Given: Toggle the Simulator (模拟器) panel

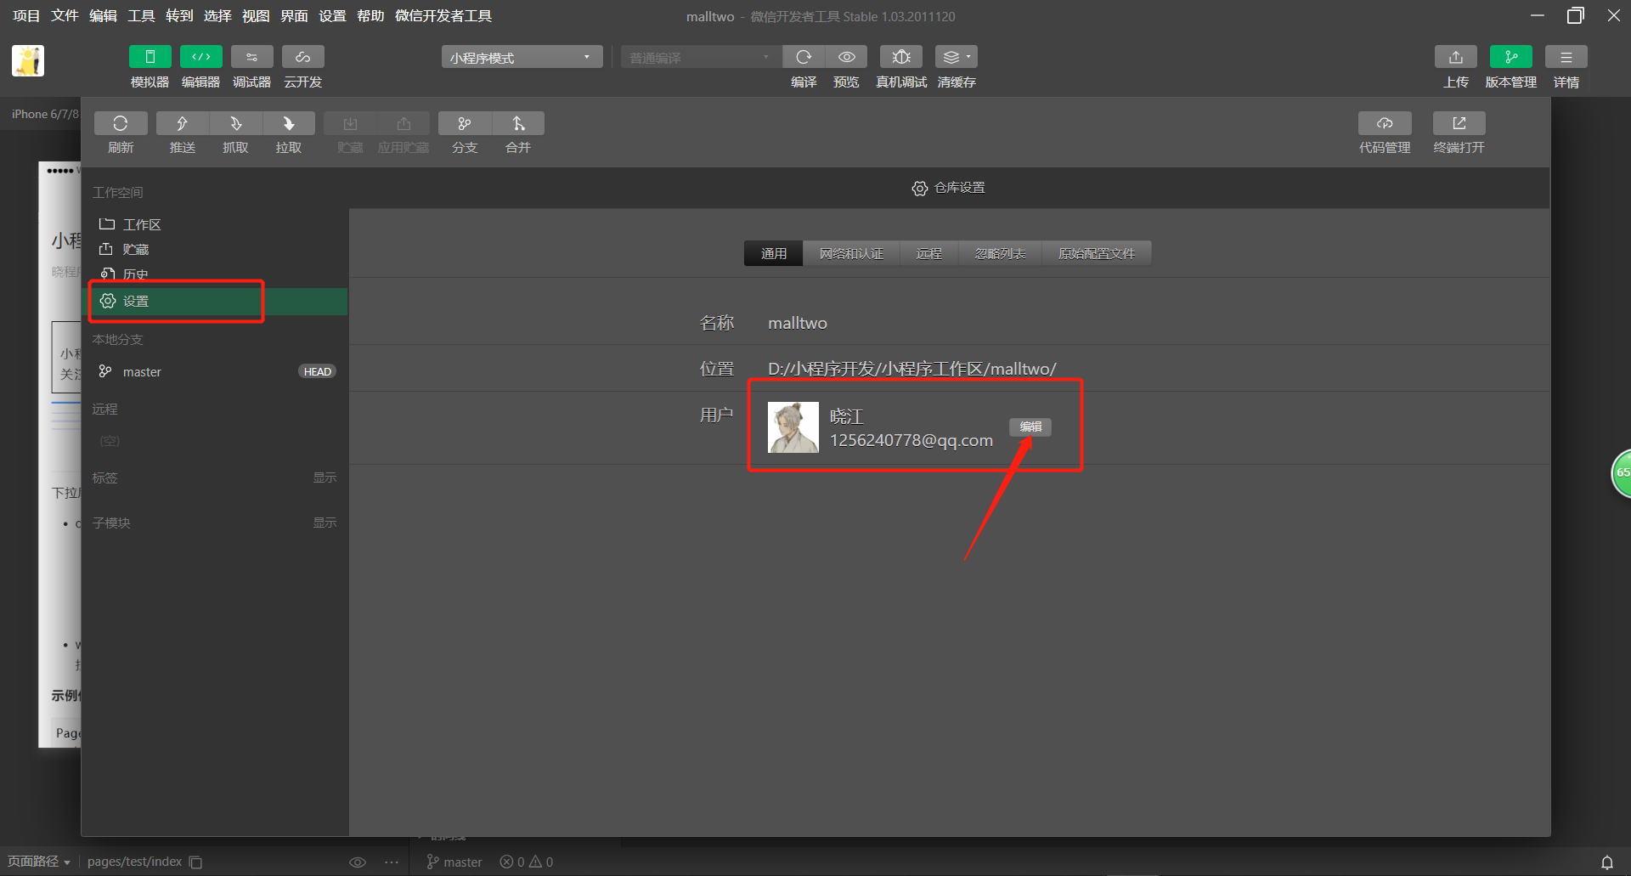Looking at the screenshot, I should click(150, 57).
